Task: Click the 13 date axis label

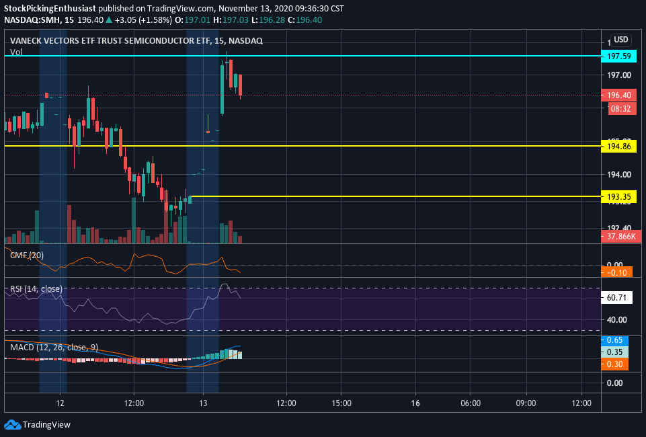Action: point(203,403)
